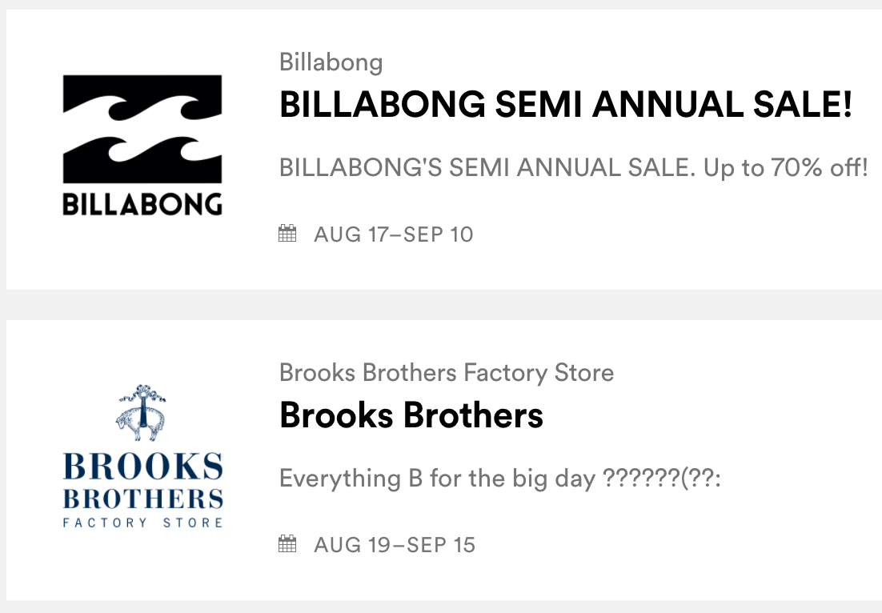Click the AUG 17–SEP 10 date range

(x=393, y=234)
